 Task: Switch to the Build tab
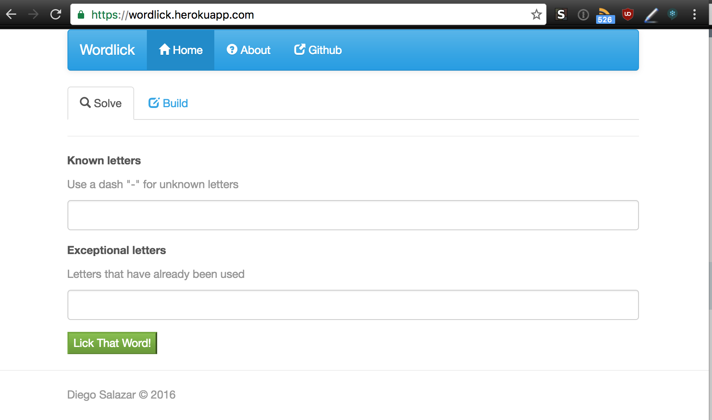coord(168,103)
